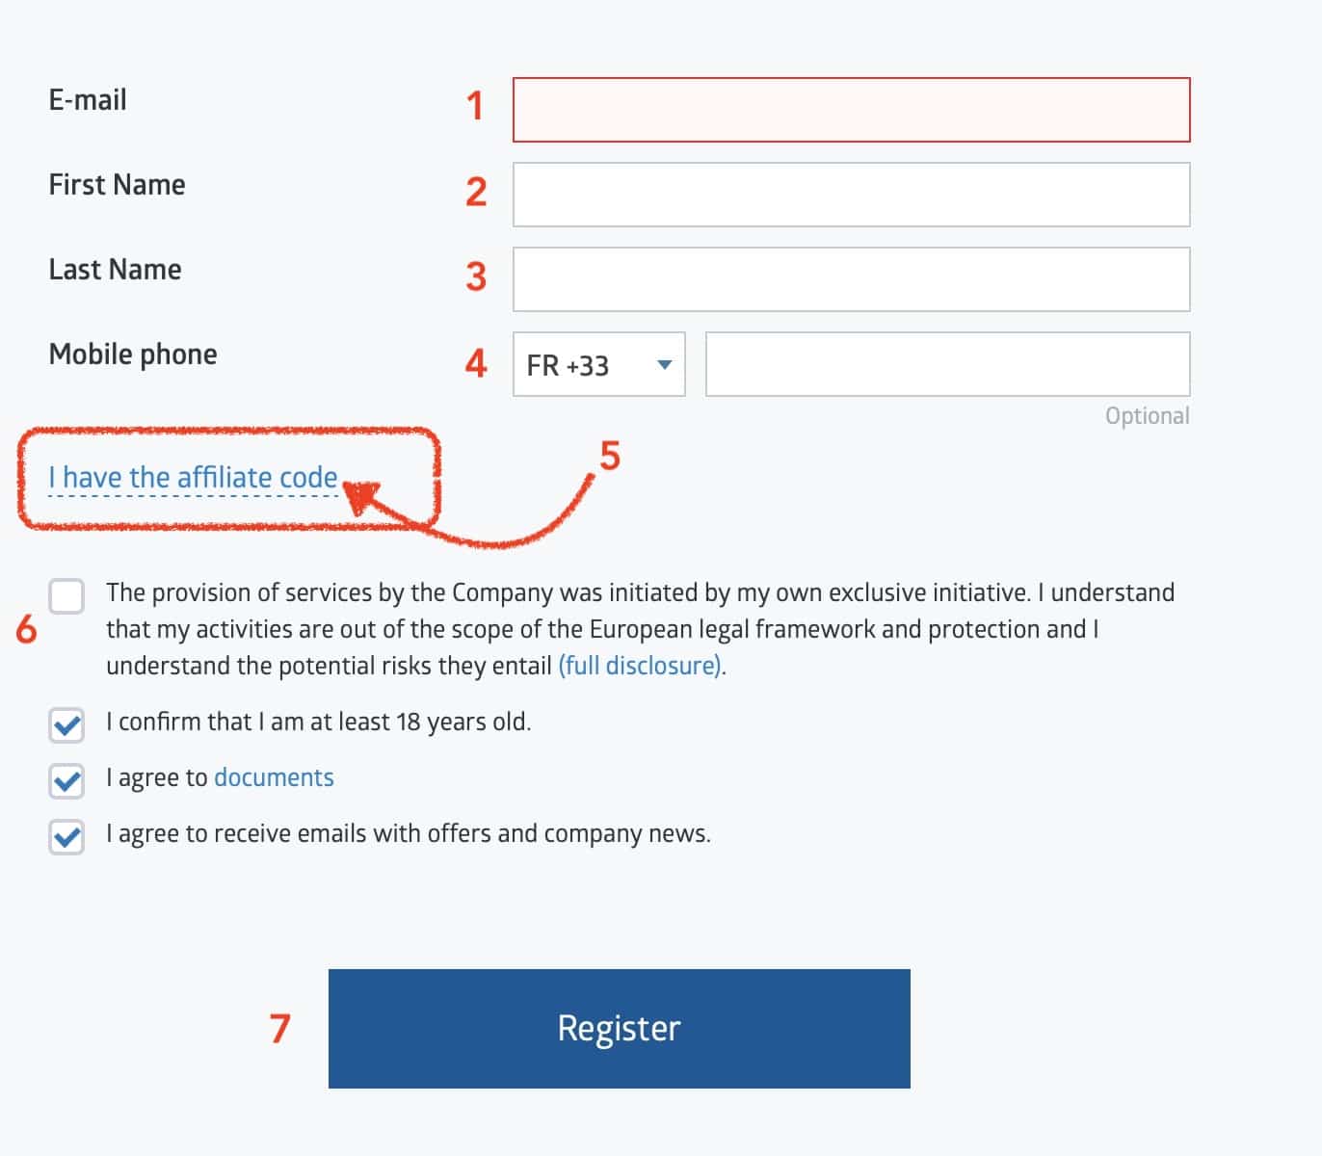Check the own exclusive initiative checkbox
The height and width of the screenshot is (1156, 1322).
click(66, 596)
